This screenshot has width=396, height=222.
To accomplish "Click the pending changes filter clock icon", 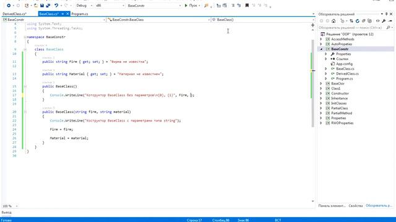I will 342,21.
